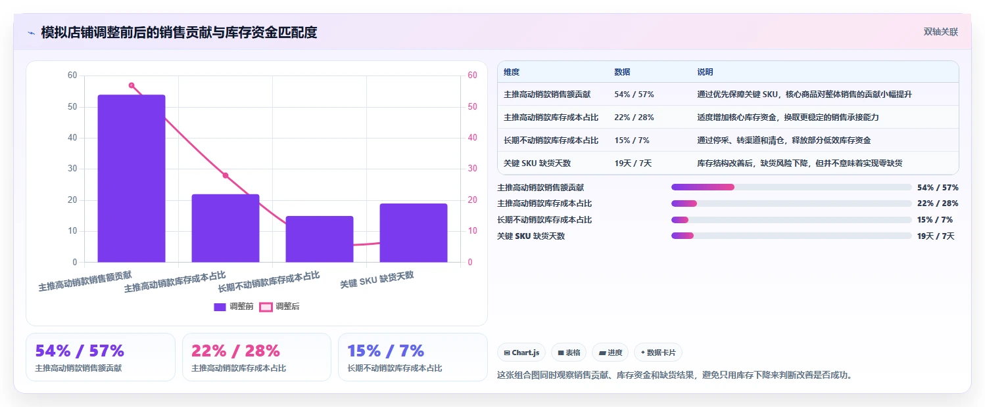Screen dimensions: 985x407
Task: Click table value 15% / 7%
Action: [x=632, y=140]
